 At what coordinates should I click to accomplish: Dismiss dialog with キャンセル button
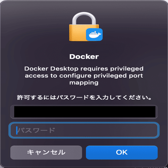(x=46, y=152)
